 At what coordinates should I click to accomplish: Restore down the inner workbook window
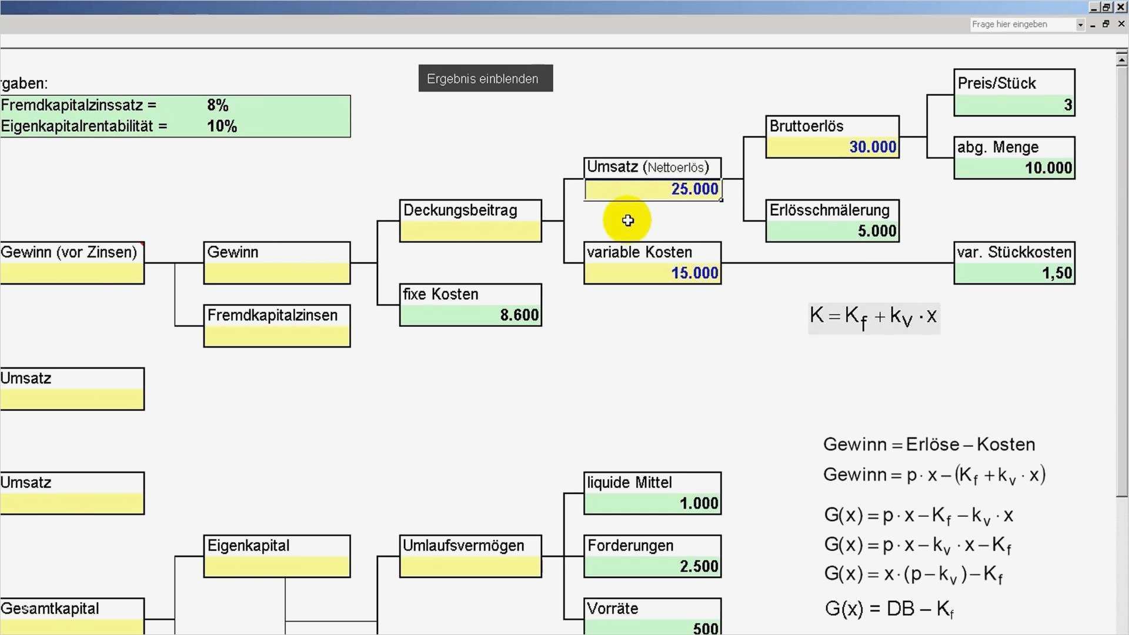click(x=1106, y=25)
